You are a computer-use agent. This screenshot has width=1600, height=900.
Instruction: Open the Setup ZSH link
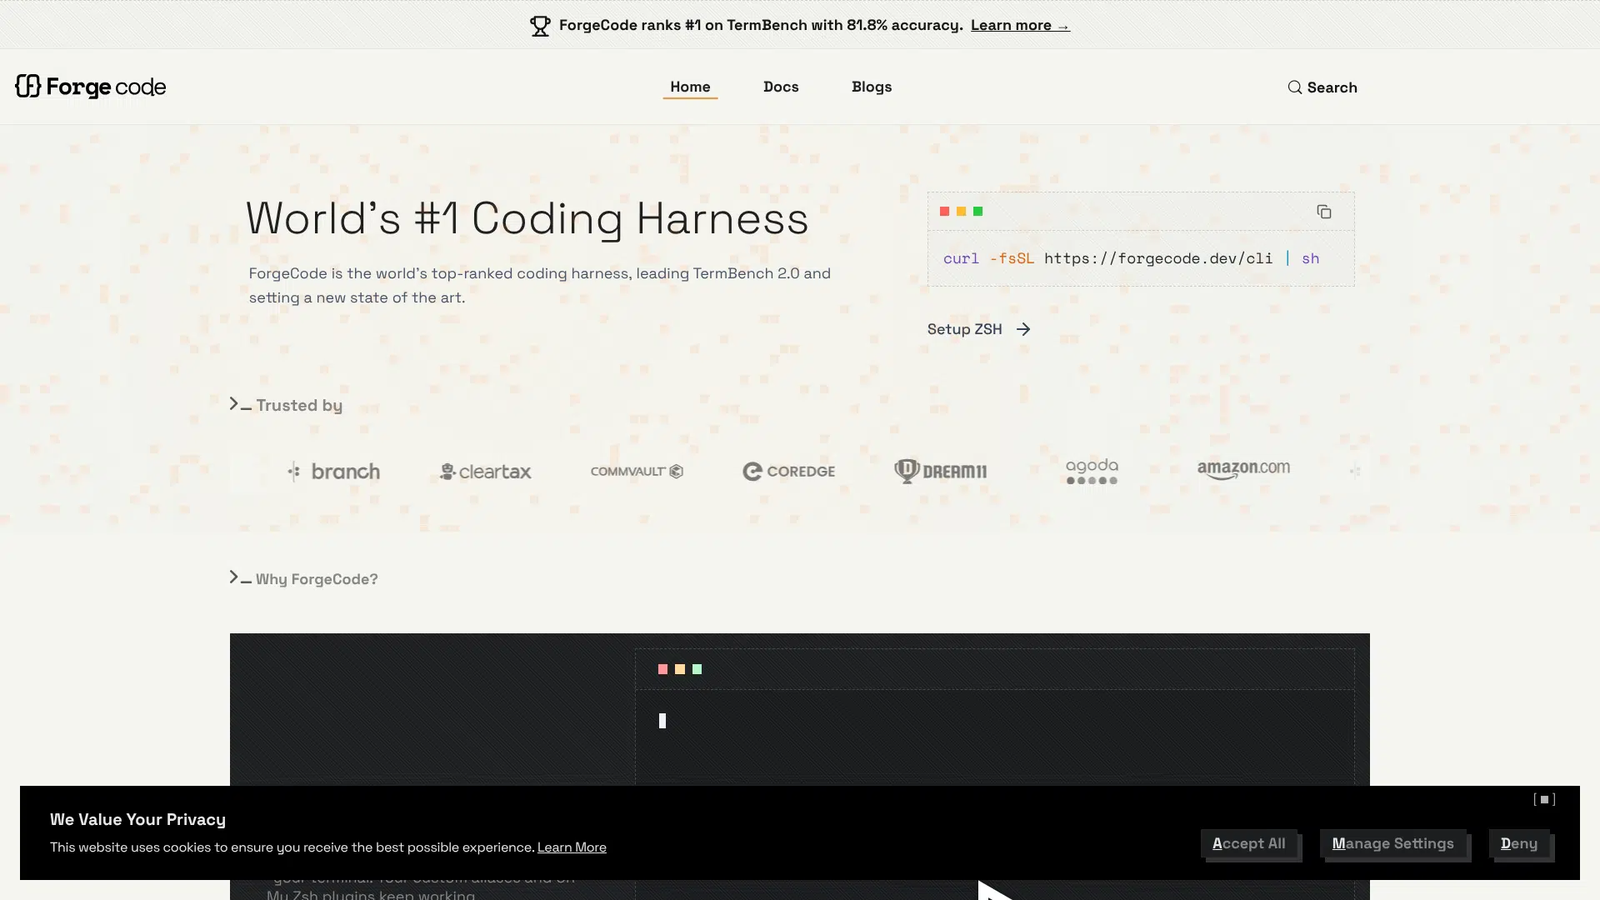click(979, 329)
